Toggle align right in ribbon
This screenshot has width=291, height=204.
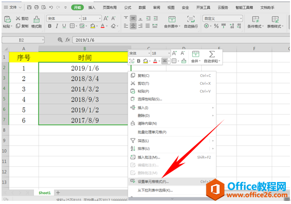pyautogui.click(x=140, y=26)
